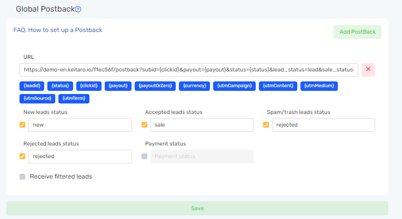Insert the {utmTerm} macro tag
Viewport: 402px width, 219px height.
[x=74, y=99]
